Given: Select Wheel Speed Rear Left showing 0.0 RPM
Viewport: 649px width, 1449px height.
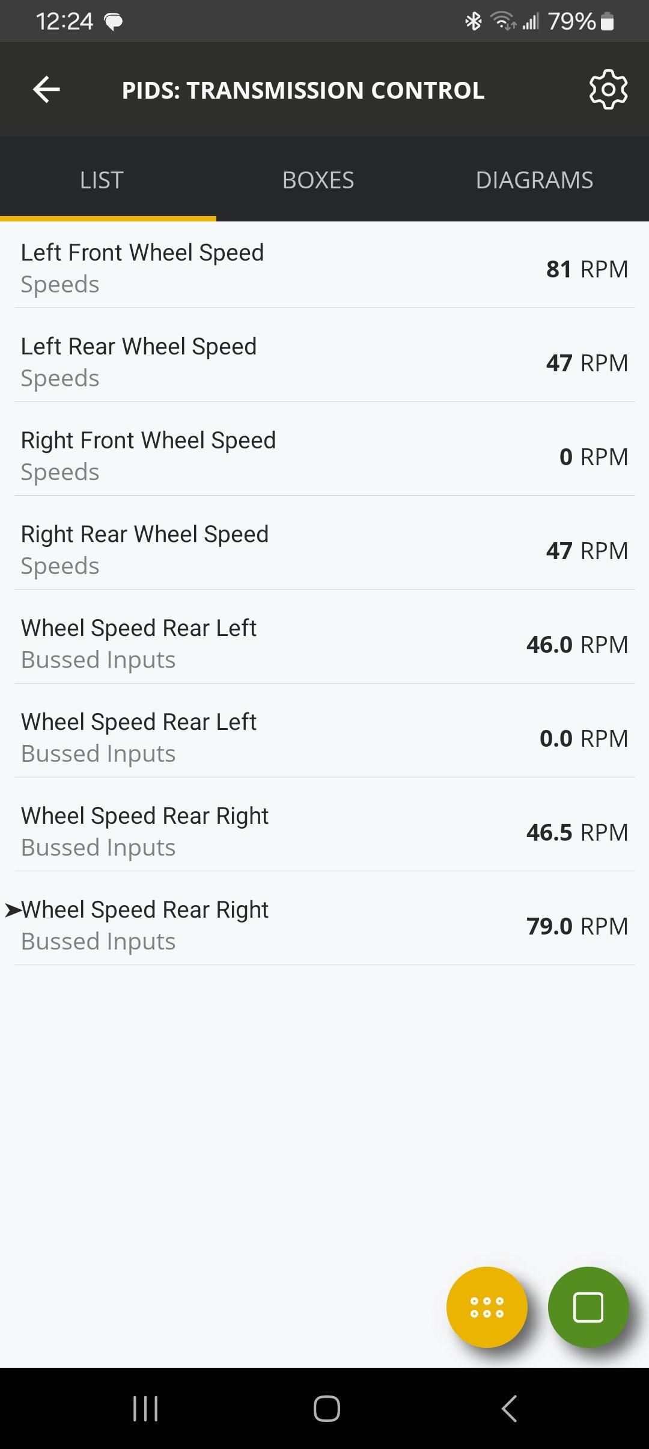Looking at the screenshot, I should (324, 737).
